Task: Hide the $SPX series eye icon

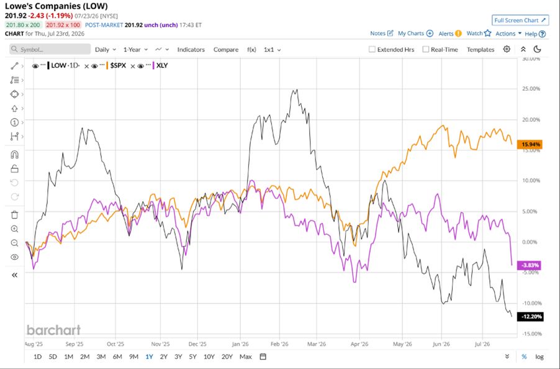Action: (94, 66)
